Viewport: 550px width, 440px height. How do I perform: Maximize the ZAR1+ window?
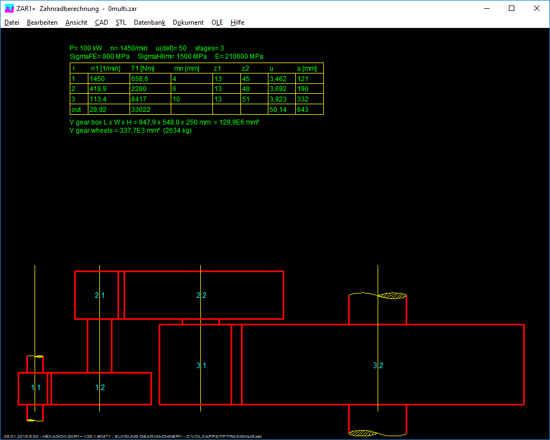click(x=512, y=9)
